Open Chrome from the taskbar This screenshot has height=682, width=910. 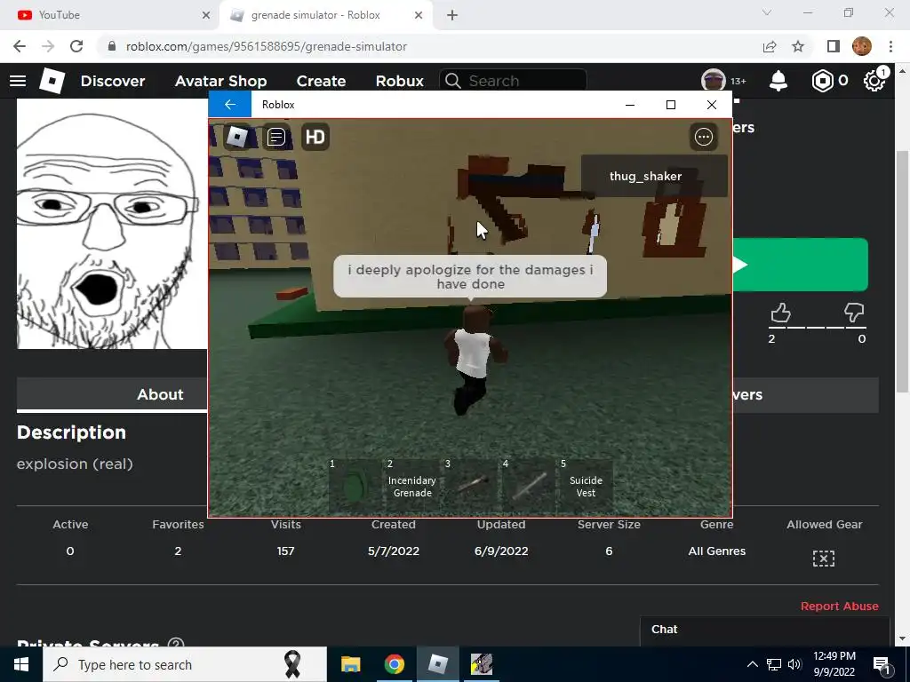click(394, 664)
